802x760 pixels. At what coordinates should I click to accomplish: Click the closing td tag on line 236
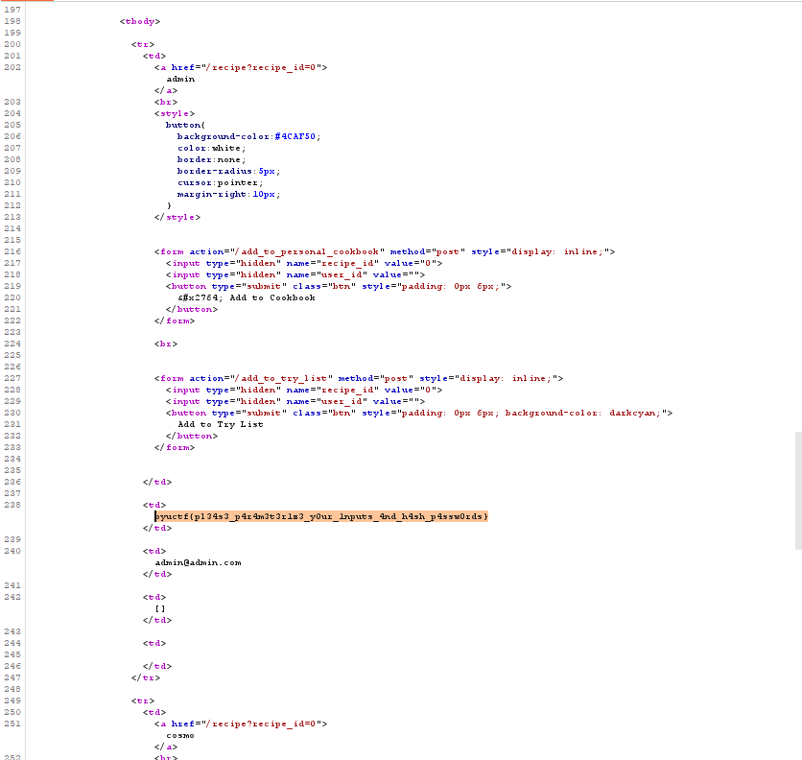click(x=157, y=482)
